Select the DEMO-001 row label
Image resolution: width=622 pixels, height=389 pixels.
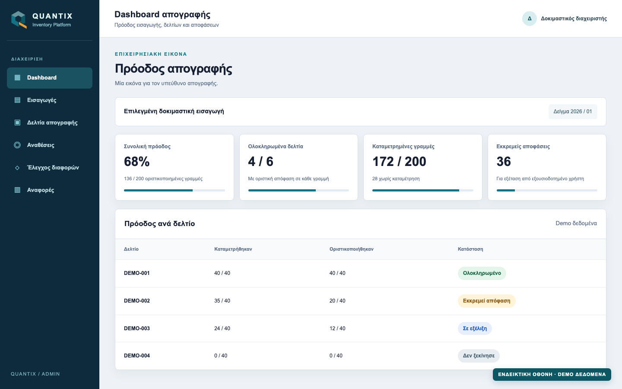click(x=137, y=273)
